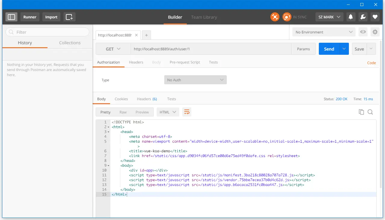Select the Collections sidebar tab
Screen dimensions: 385x220
coord(70,43)
